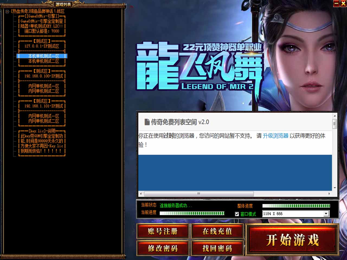The width and height of the screenshot is (347, 260).
Task: Select 本机单机测试二区 server entry
Action: 43,61
